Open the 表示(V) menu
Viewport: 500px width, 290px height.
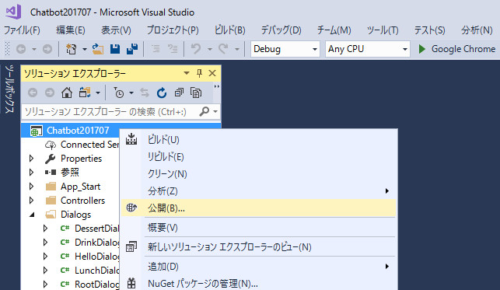pos(116,30)
